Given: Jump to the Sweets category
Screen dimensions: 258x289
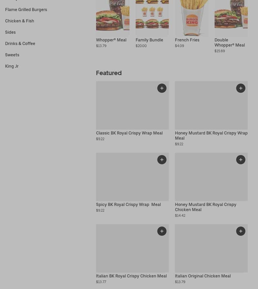Looking at the screenshot, I should [x=12, y=55].
